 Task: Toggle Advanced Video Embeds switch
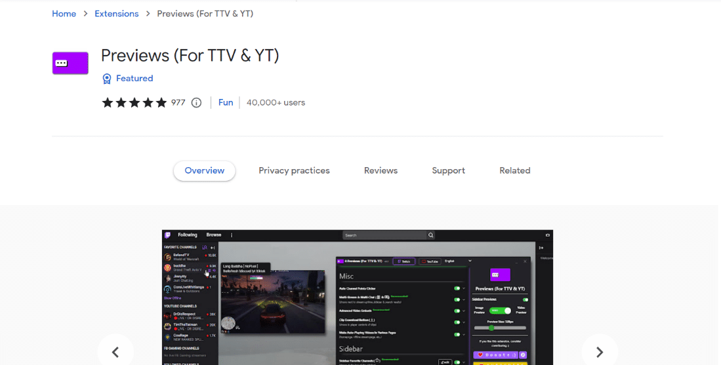tap(457, 311)
